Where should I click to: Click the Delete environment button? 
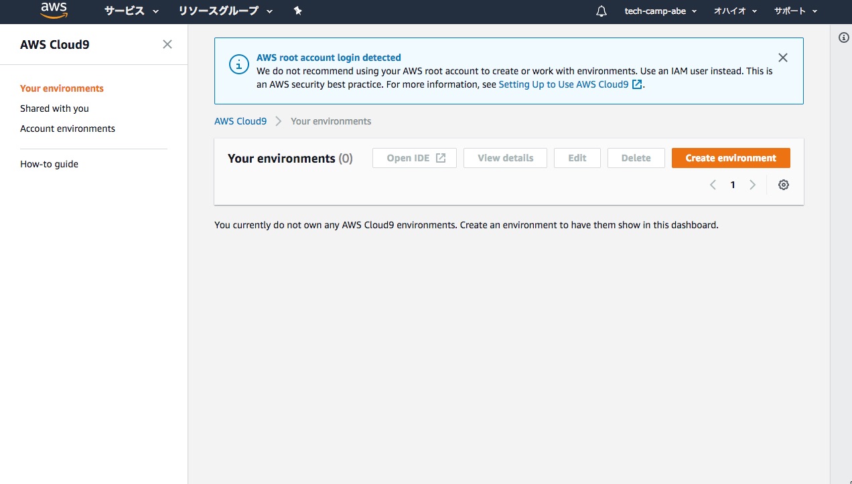[636, 158]
